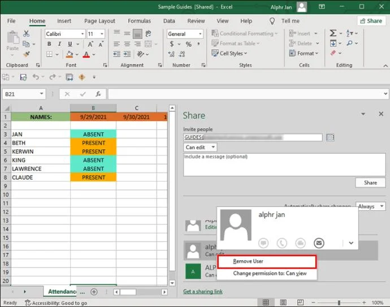Click the Sort & Filter icon
This screenshot has height=307, width=390.
[349, 33]
